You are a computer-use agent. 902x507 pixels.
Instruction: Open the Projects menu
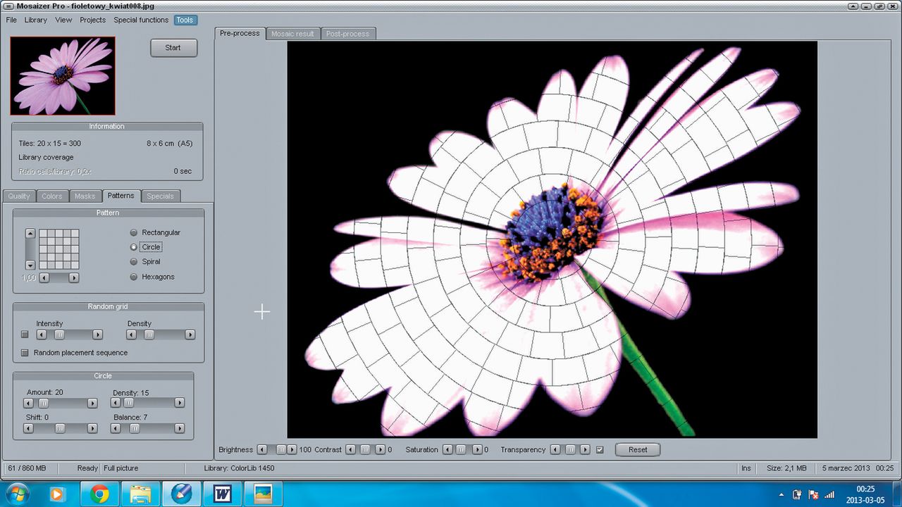pyautogui.click(x=92, y=20)
